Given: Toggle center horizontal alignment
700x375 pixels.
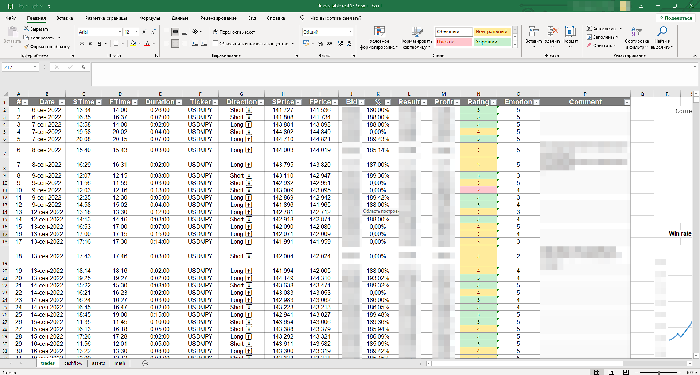Looking at the screenshot, I should click(x=175, y=43).
